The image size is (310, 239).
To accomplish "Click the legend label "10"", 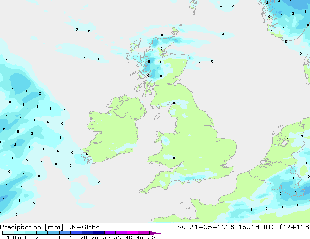I will (x=61, y=237).
